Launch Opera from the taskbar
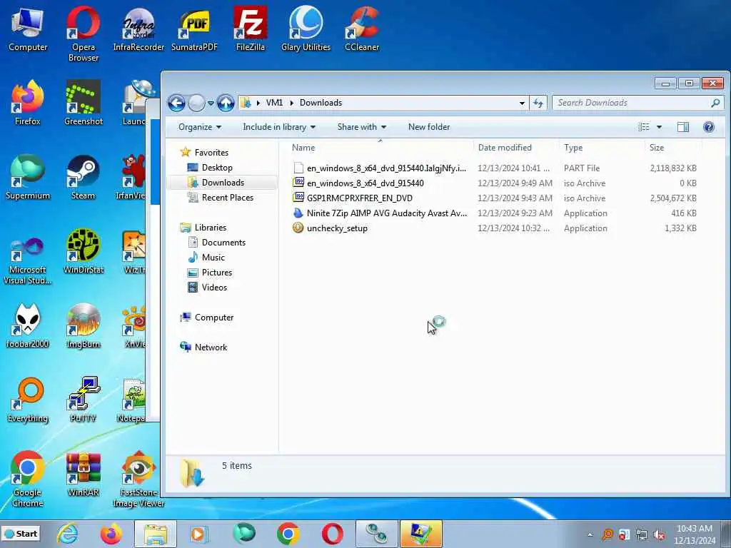Screen dimensions: 731x548 pos(332,534)
